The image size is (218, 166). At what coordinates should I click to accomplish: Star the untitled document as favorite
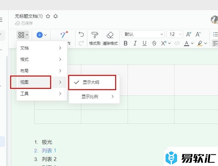click(48, 16)
